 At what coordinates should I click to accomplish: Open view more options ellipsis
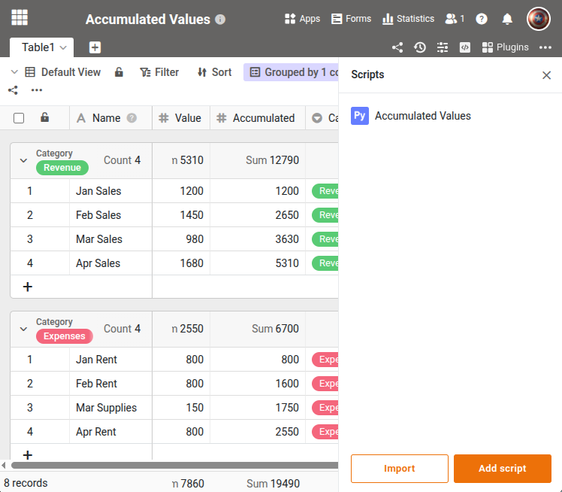point(37,90)
